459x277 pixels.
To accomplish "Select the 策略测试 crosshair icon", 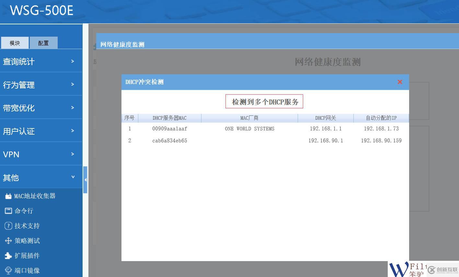I will click(x=8, y=240).
